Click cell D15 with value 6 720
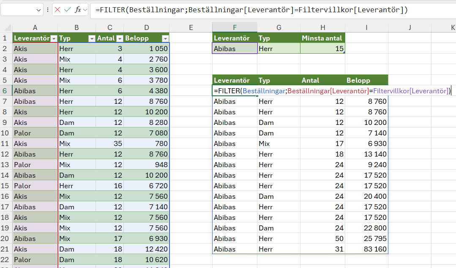The image size is (456, 268). pyautogui.click(x=147, y=186)
